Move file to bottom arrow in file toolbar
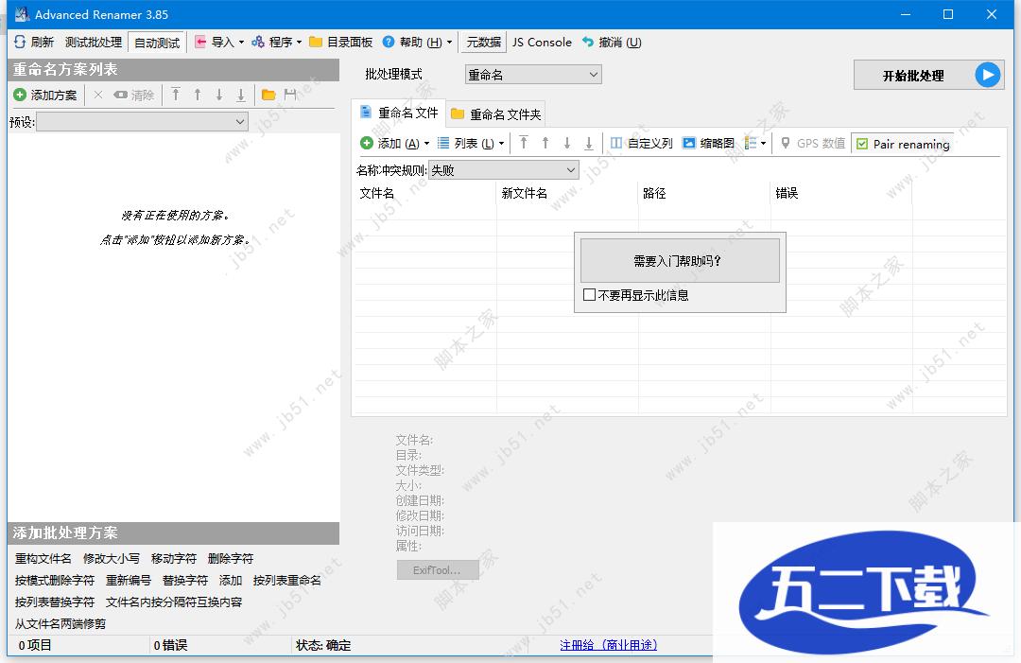 click(589, 143)
